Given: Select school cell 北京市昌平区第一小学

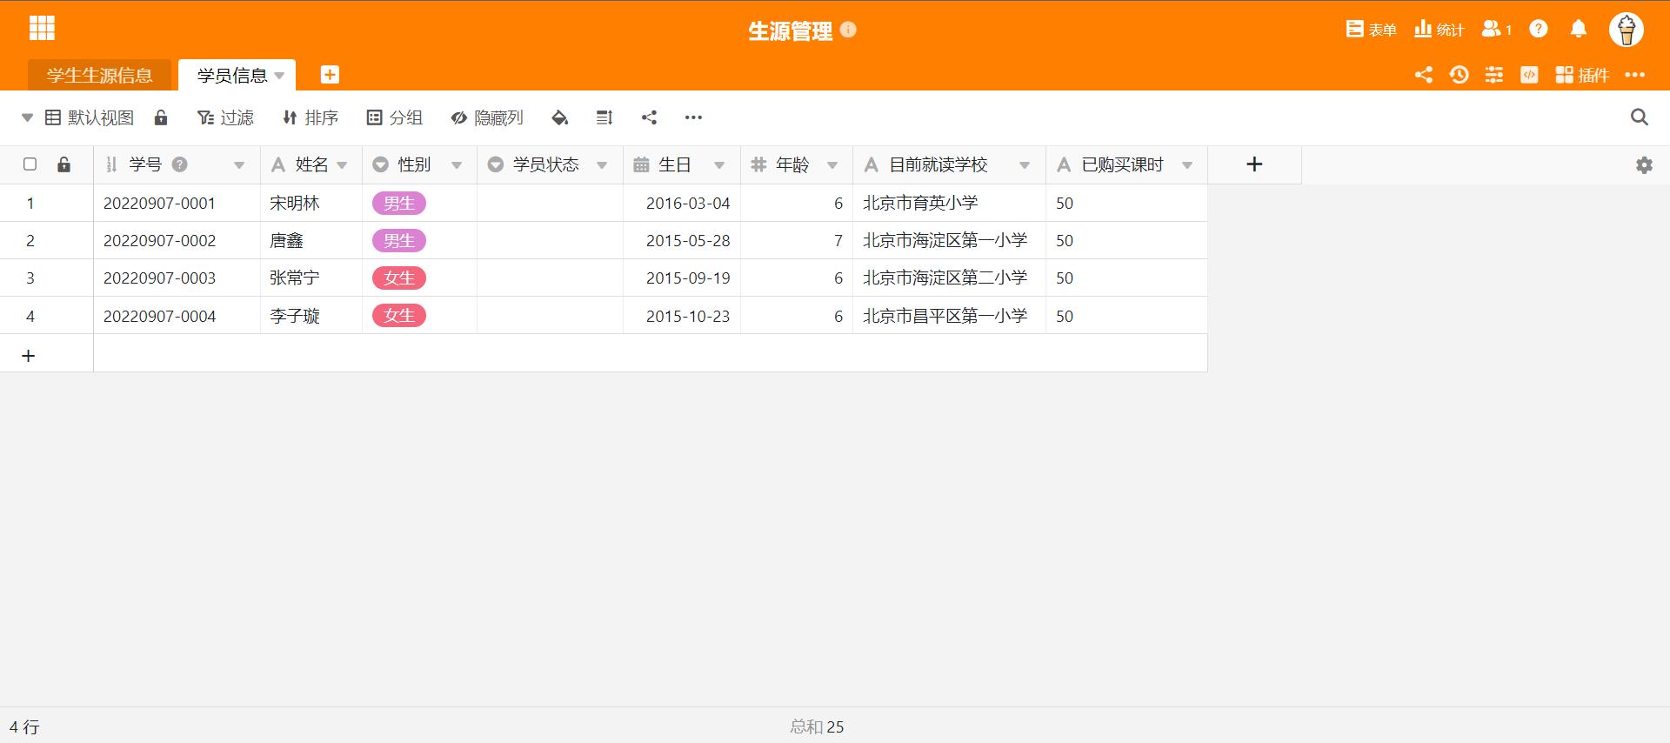Looking at the screenshot, I should tap(949, 315).
